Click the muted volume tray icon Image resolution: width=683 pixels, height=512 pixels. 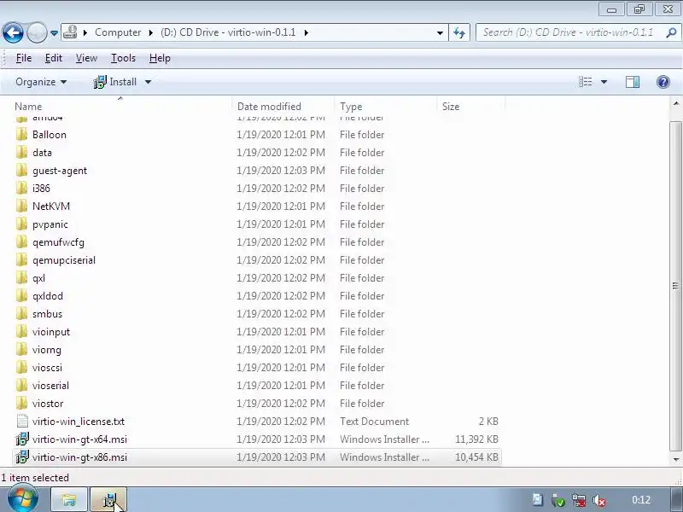(x=599, y=500)
